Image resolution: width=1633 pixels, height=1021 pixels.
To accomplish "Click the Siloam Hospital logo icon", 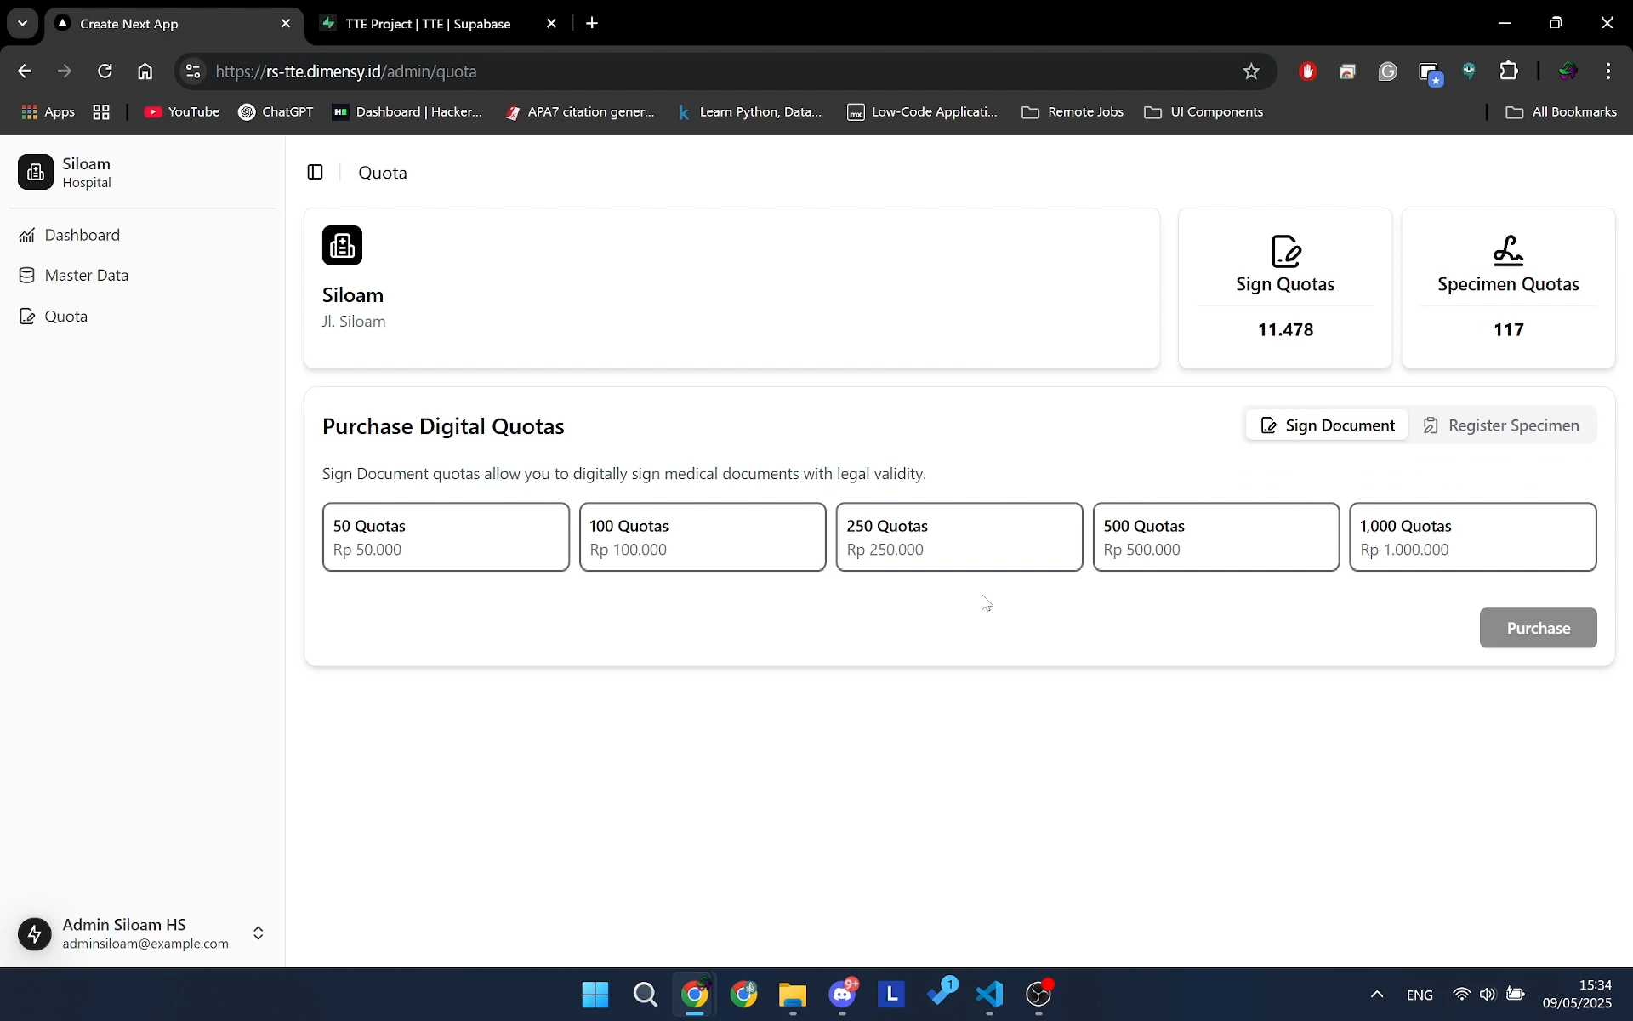I will [36, 173].
